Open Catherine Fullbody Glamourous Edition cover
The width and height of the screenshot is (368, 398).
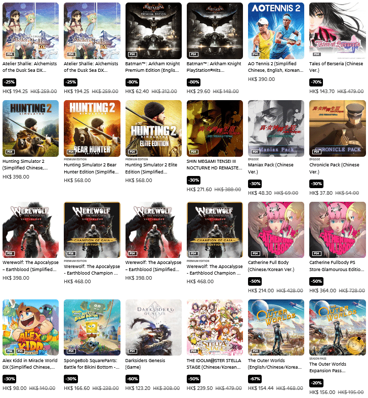(x=338, y=230)
